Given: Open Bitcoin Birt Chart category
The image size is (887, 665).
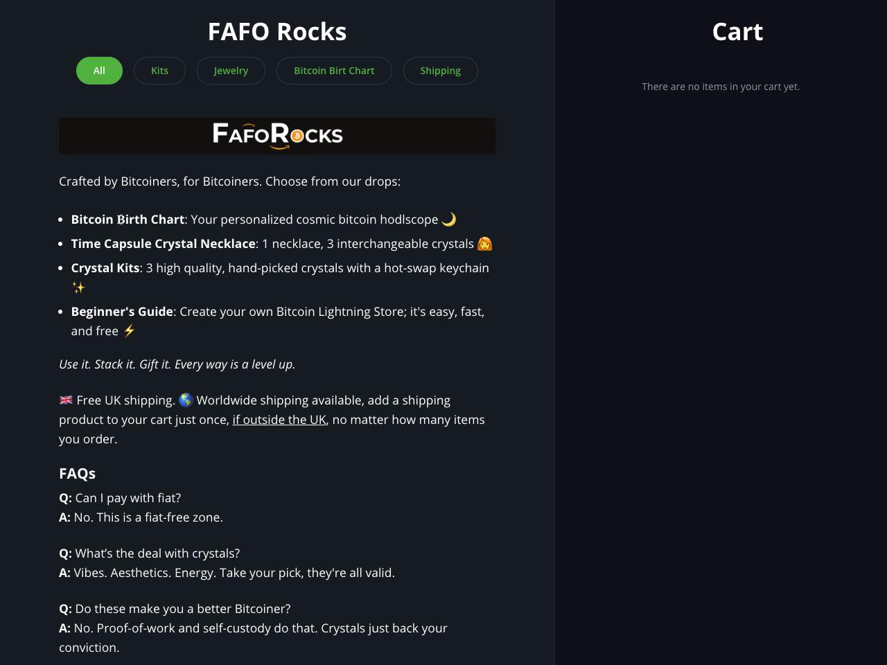Looking at the screenshot, I should [334, 71].
